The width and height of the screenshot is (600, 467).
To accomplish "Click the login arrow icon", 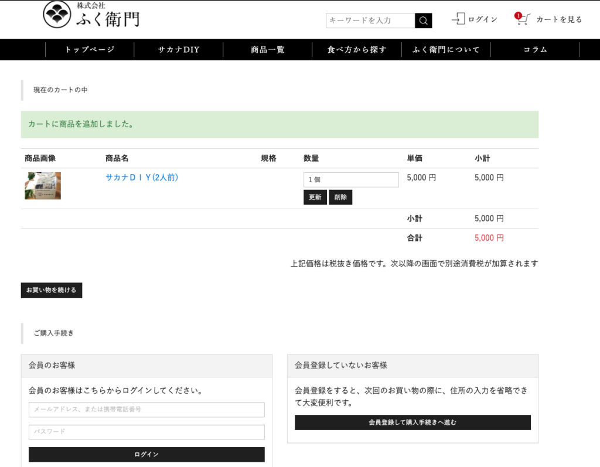I will click(x=458, y=19).
